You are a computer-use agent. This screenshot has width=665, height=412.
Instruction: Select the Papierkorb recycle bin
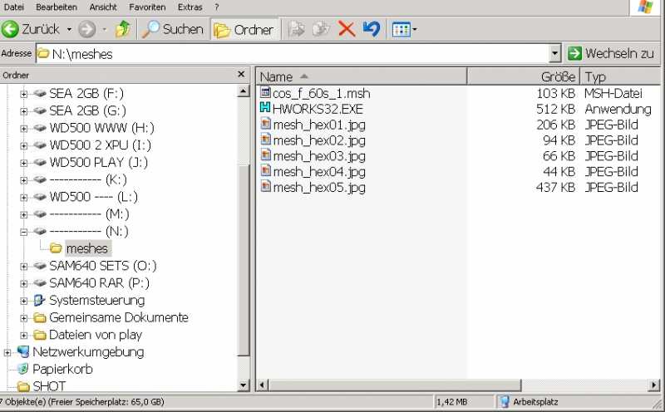[62, 369]
